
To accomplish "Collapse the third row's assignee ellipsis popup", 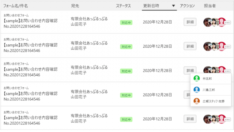I will click(227, 71).
